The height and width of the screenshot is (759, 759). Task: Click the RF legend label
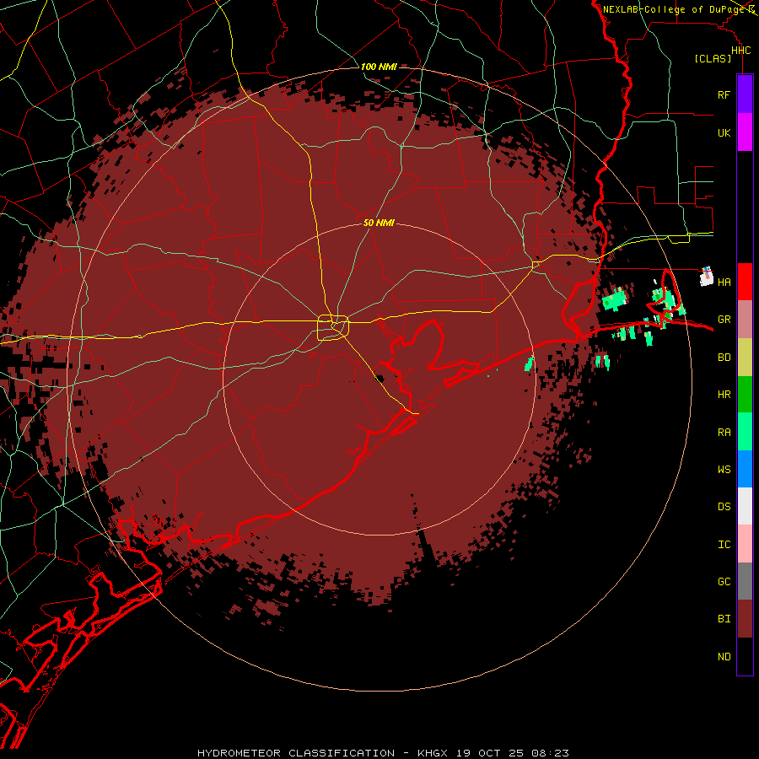[x=724, y=94]
